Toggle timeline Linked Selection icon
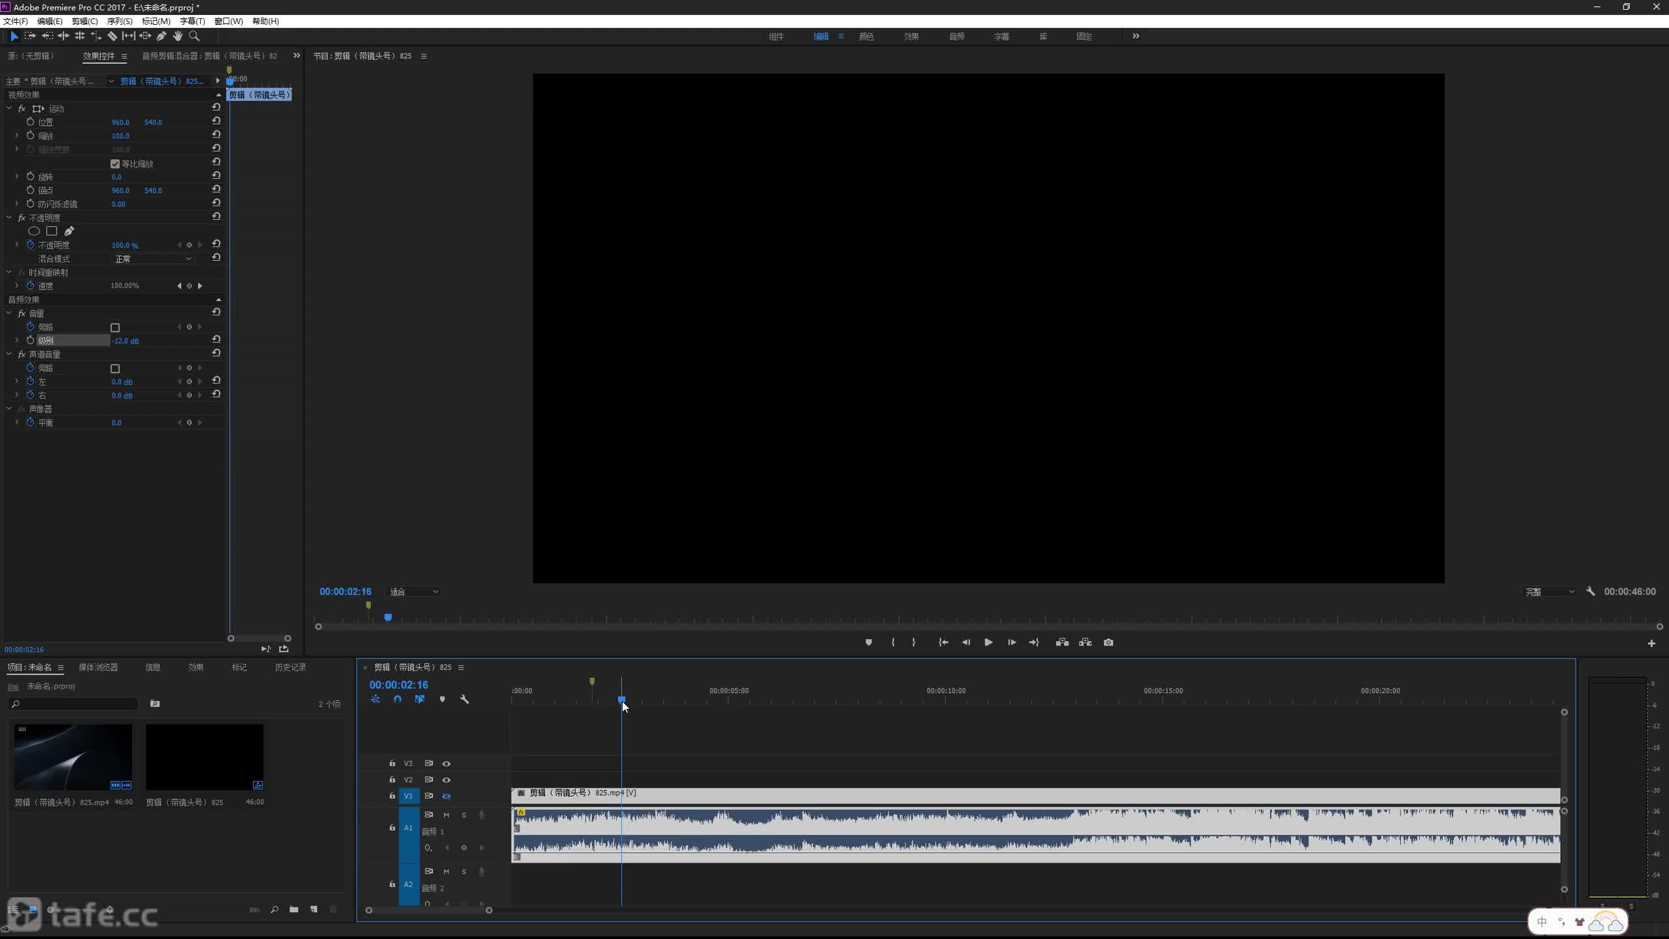Image resolution: width=1669 pixels, height=939 pixels. (420, 699)
